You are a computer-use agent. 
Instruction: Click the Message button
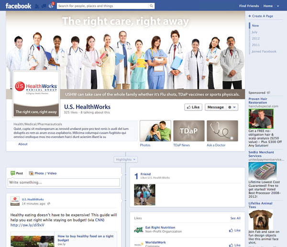pos(216,107)
